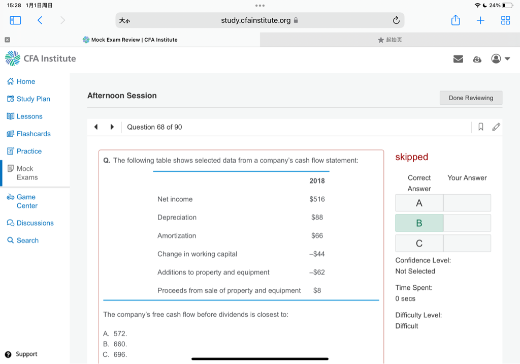Click answer option "A. 572."
This screenshot has height=364, width=520.
click(x=115, y=333)
